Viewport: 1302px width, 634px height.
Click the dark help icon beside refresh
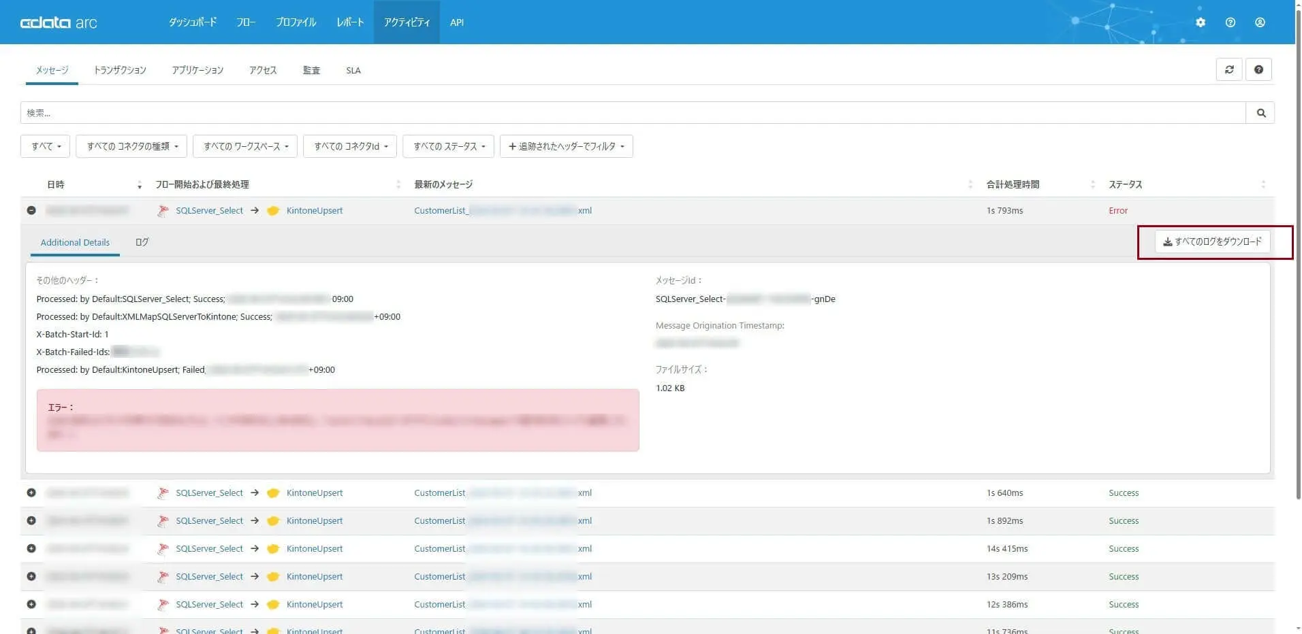pos(1258,69)
